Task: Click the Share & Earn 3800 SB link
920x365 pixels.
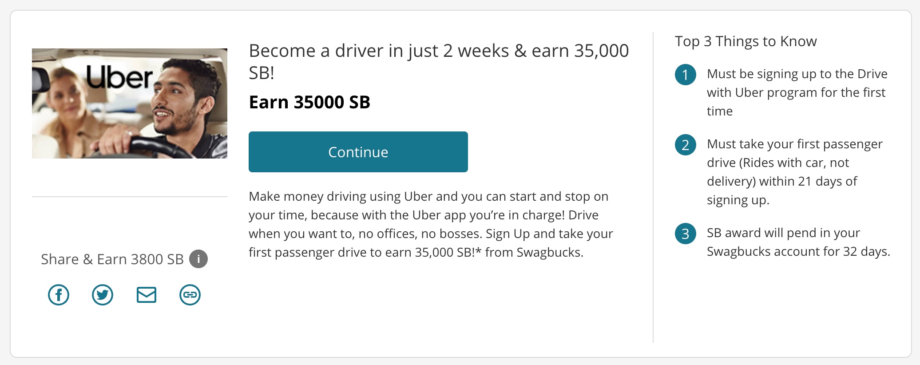Action: 112,259
